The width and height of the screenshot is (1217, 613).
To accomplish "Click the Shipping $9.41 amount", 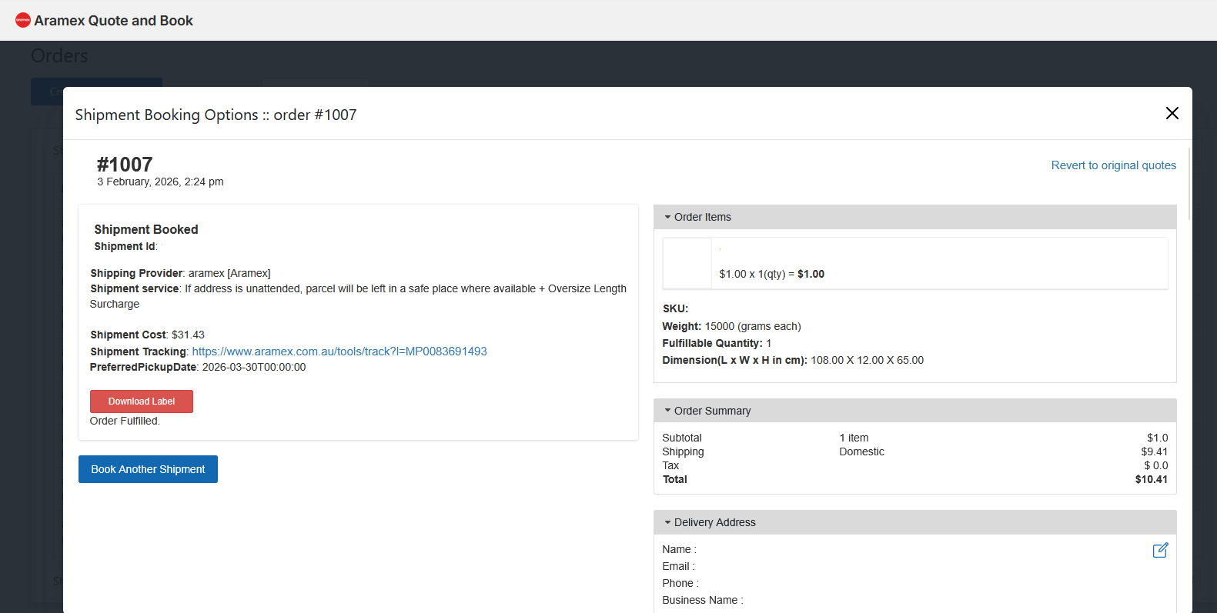I will tap(1154, 451).
